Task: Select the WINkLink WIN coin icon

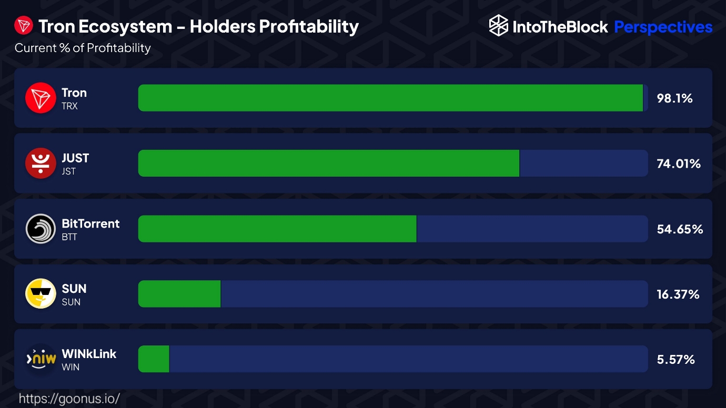Action: 41,359
